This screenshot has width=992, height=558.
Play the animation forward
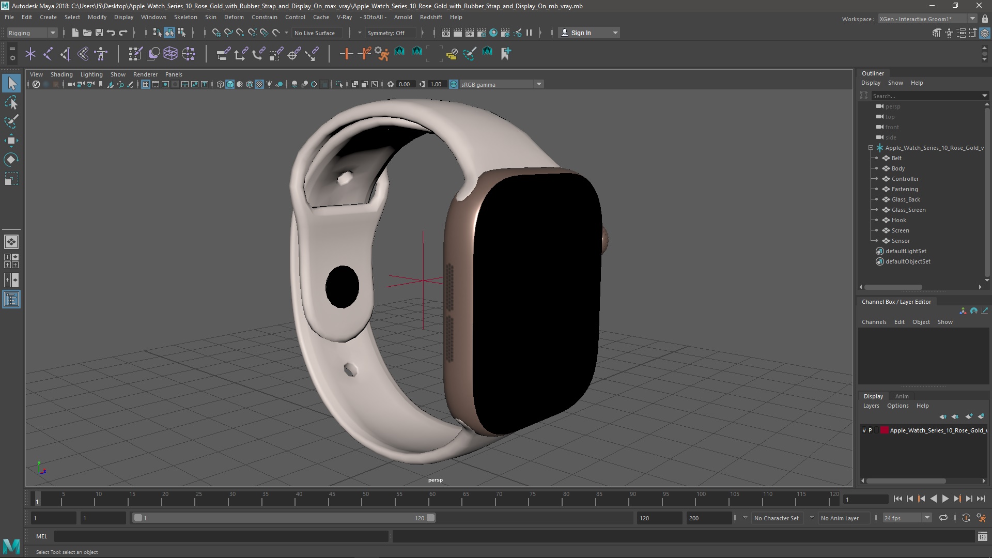click(x=945, y=499)
